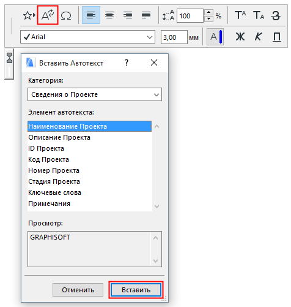Screen dimensions: 291x307
Task: Apply justified text alignment
Action: pos(146,15)
